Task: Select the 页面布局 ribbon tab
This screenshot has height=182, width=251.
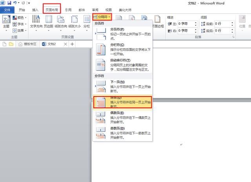Action: point(52,10)
